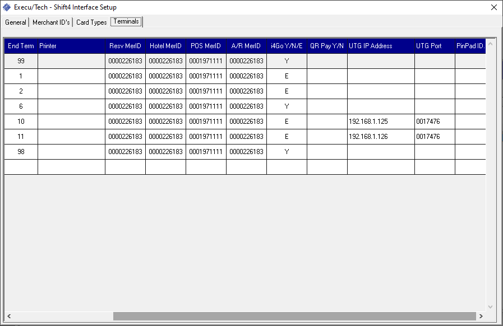Click POS MerID 0001971111 in terminal 2 row
Screen dimensions: 503x326
[206, 91]
